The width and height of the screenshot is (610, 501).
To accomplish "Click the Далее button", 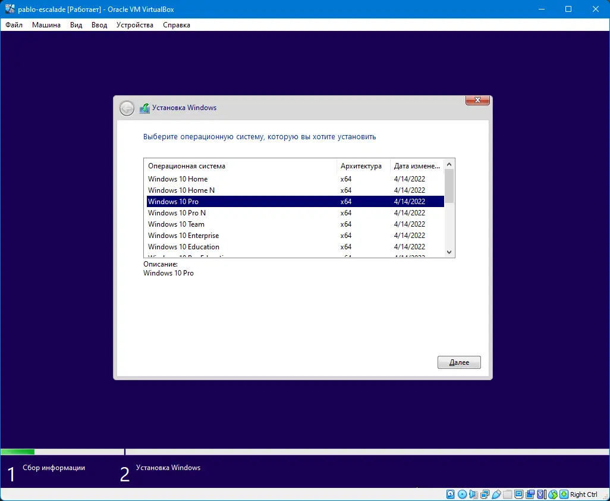I will 459,362.
